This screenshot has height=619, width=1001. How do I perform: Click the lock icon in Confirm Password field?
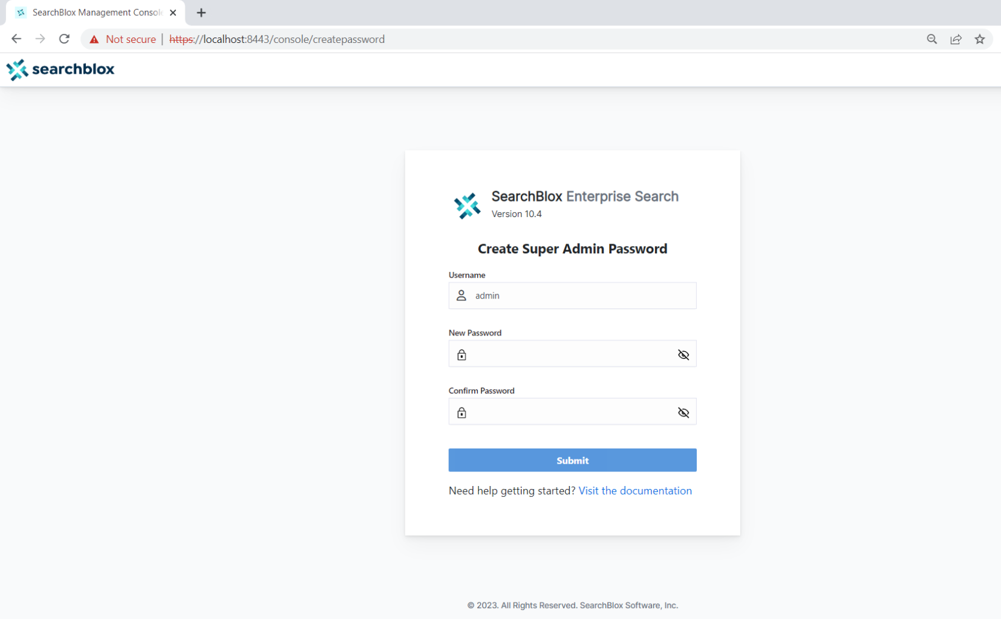pyautogui.click(x=461, y=413)
